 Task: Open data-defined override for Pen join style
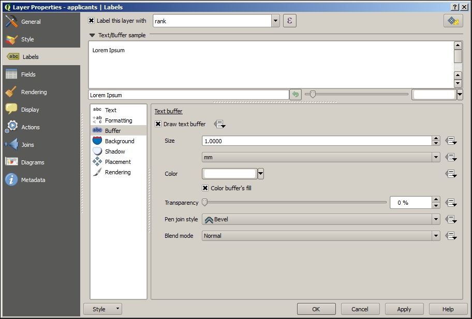(451, 219)
